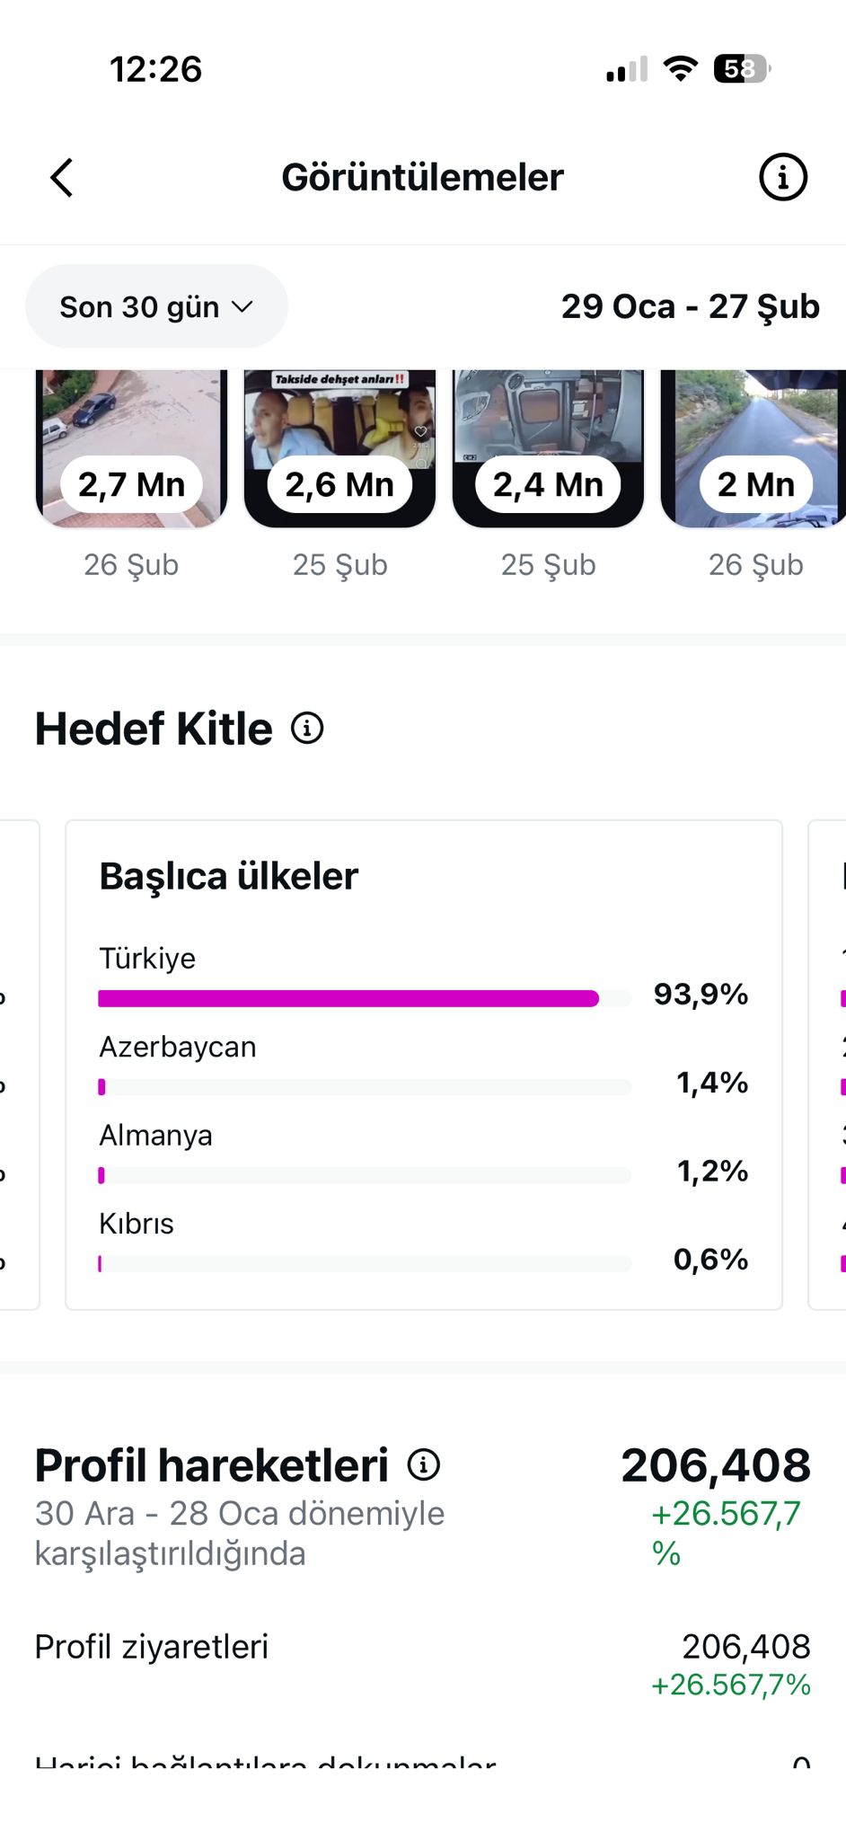The height and width of the screenshot is (1840, 846).
Task: Tap info icon beside Hedef Kitle
Action: click(x=307, y=728)
